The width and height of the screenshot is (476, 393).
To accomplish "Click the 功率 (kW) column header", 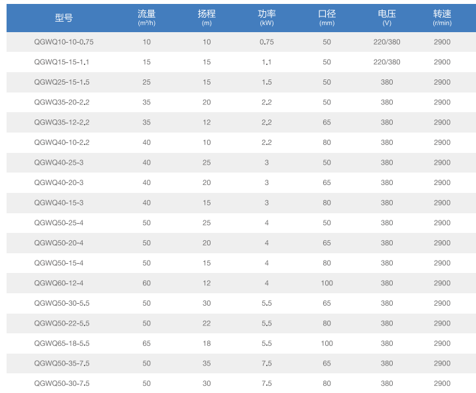I will click(x=267, y=17).
